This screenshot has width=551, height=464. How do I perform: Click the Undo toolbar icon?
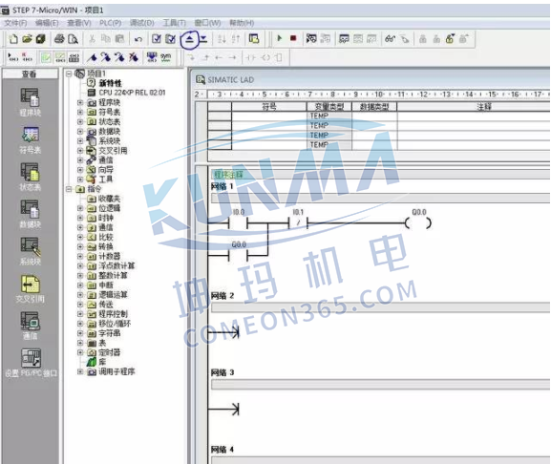138,39
